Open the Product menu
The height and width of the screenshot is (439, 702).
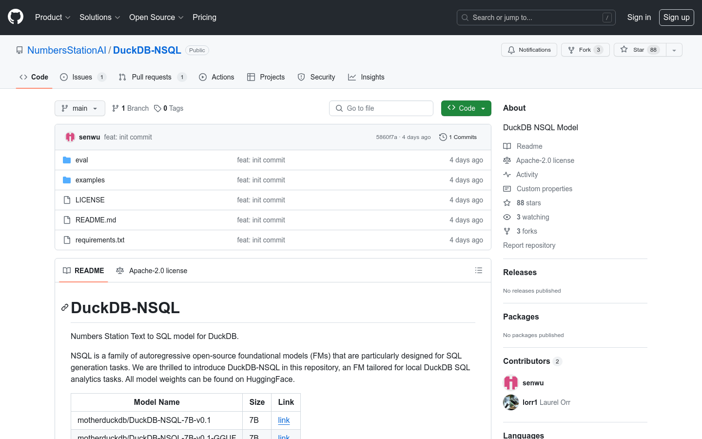coord(53,17)
